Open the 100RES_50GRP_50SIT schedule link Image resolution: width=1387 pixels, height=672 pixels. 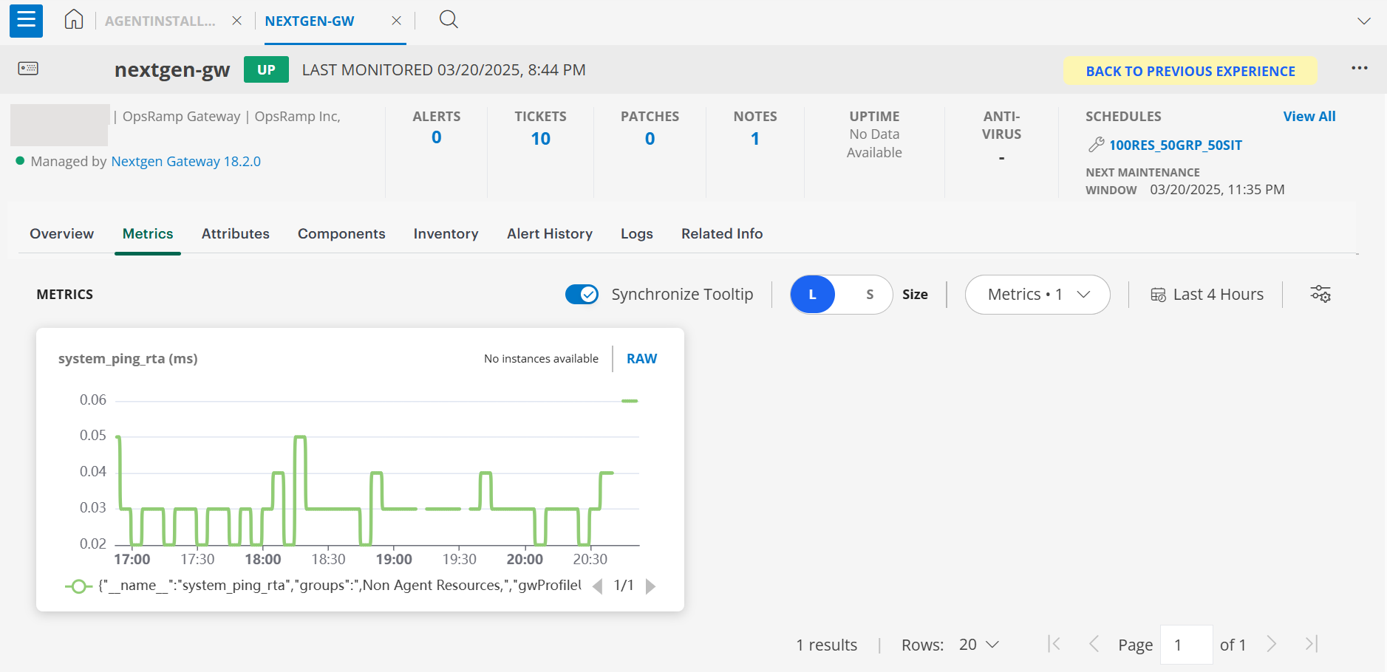tap(1176, 145)
